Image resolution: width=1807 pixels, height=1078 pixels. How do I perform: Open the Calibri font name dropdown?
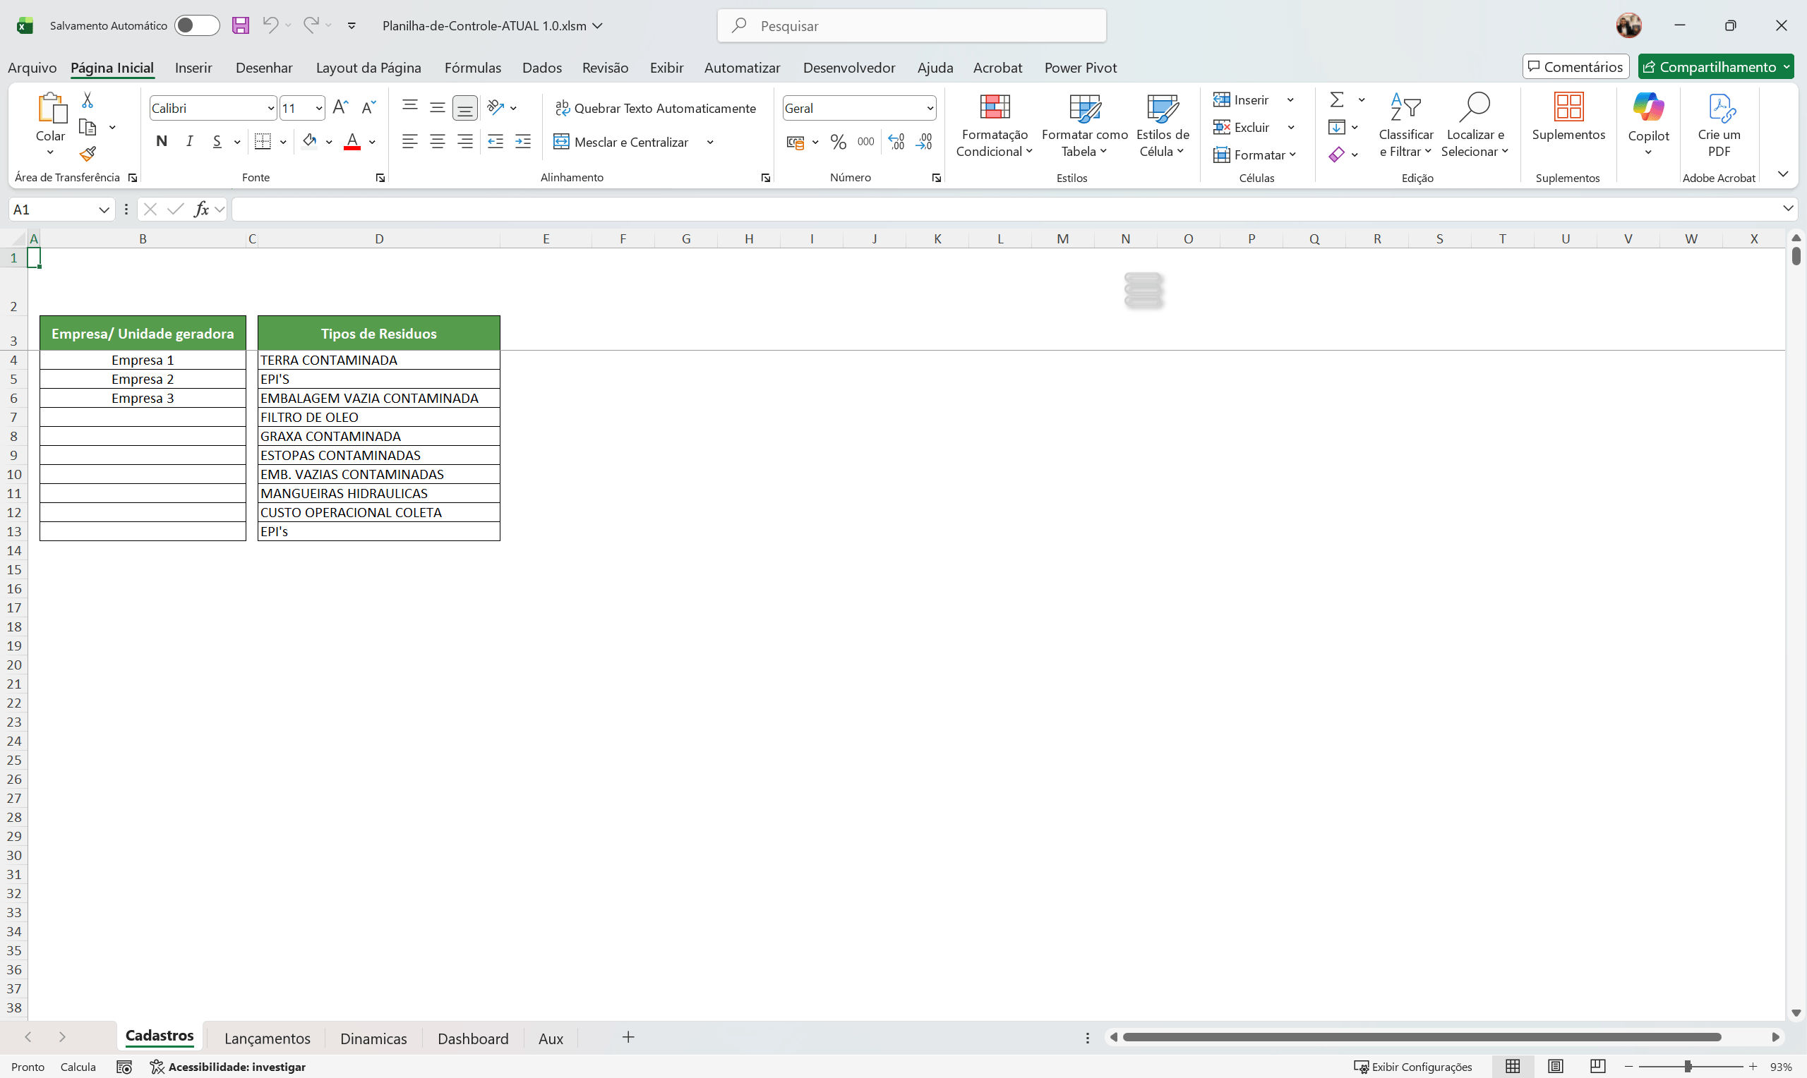click(x=270, y=108)
